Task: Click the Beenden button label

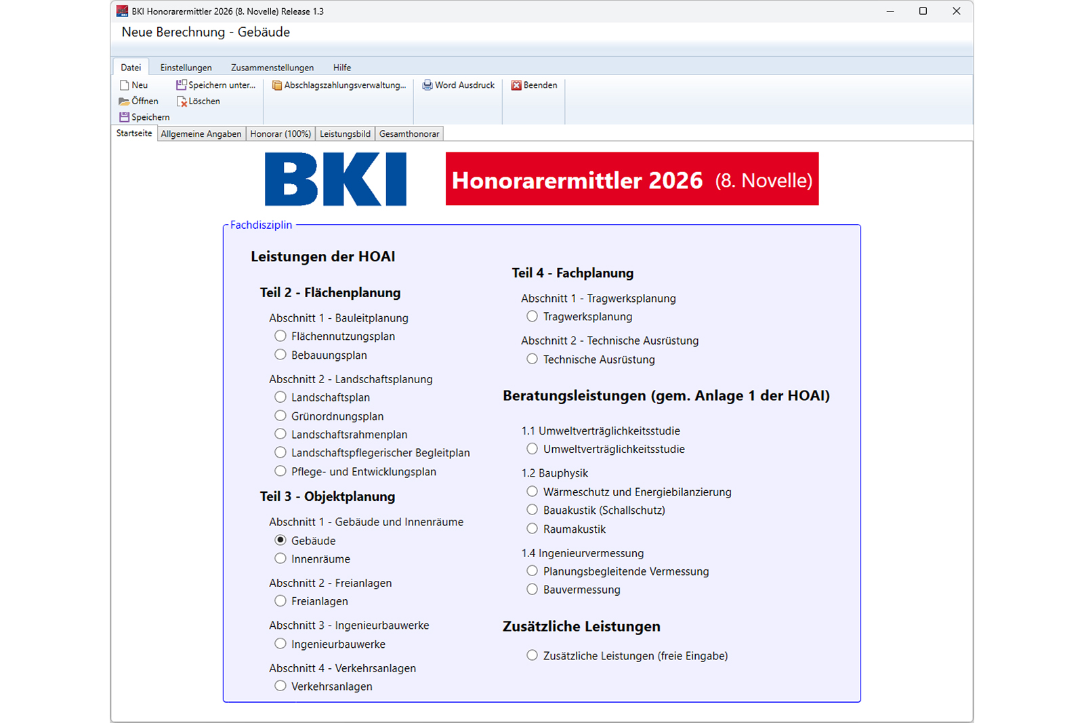Action: (x=541, y=85)
